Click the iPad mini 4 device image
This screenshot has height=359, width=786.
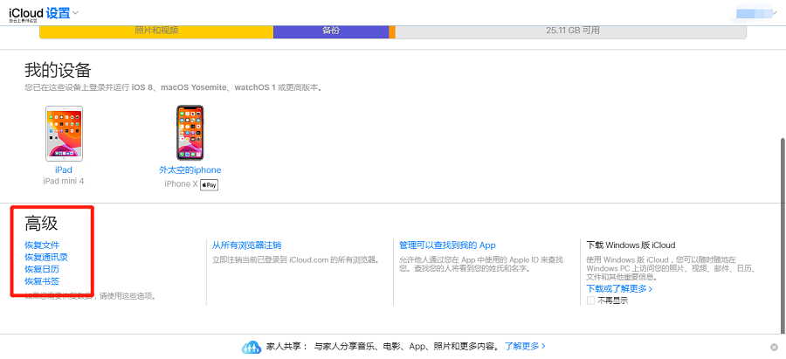point(64,133)
